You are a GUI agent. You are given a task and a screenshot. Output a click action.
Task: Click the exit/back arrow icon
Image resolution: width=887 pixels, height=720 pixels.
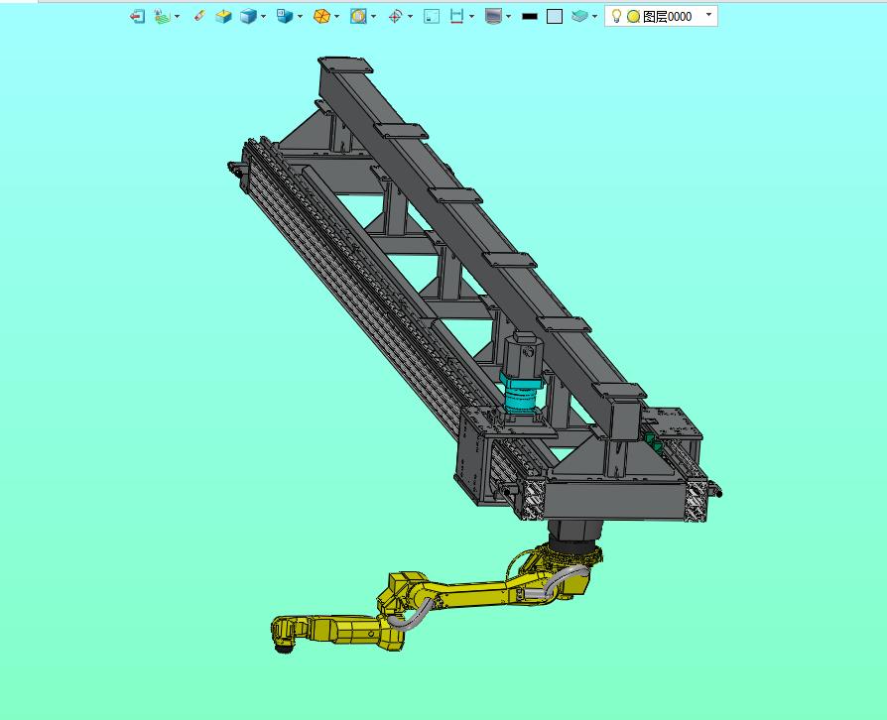click(137, 17)
